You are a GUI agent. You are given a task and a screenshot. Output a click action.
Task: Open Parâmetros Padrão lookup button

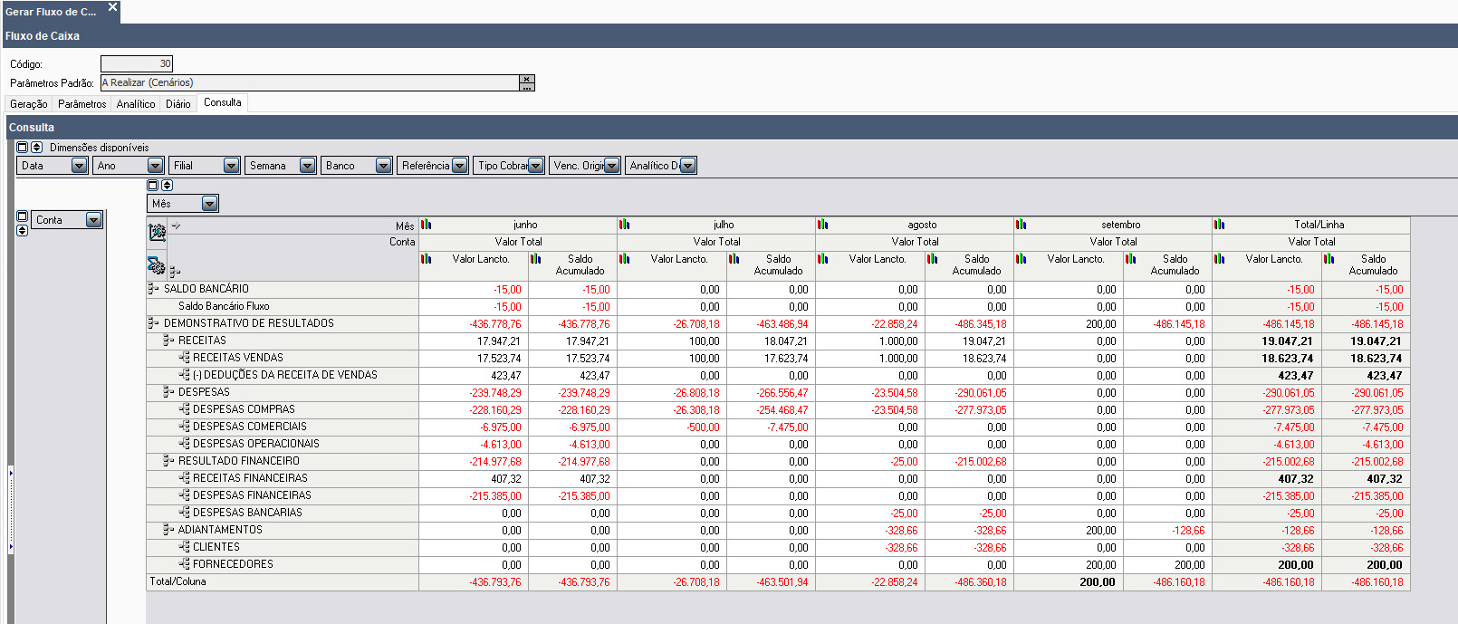(x=526, y=82)
